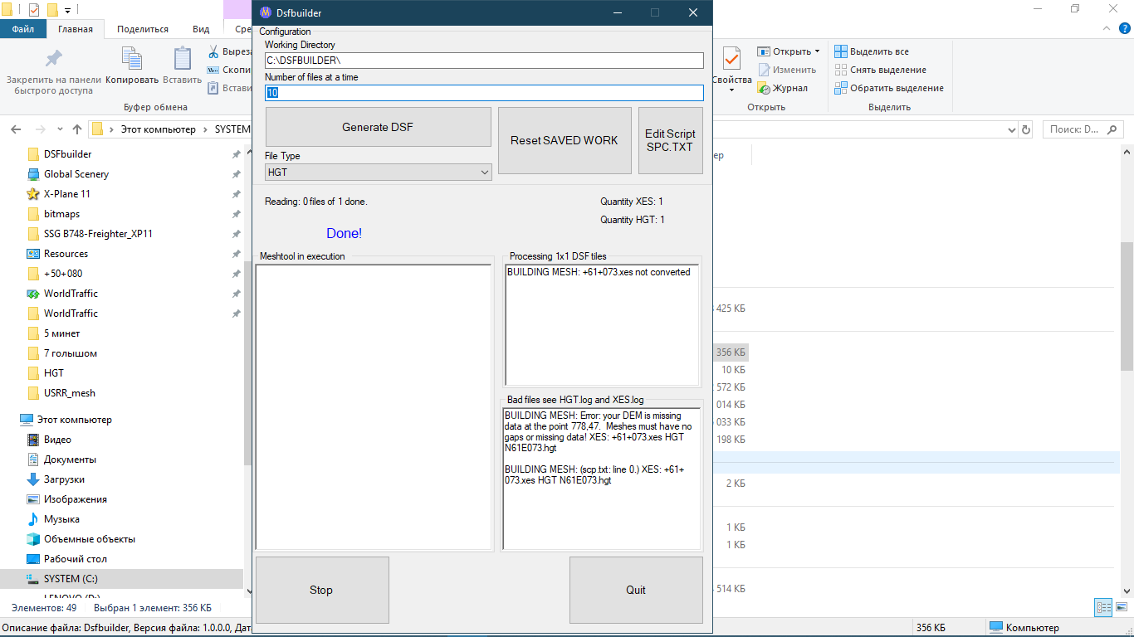
Task: Open X-Plane 11 quick access item
Action: [x=67, y=194]
